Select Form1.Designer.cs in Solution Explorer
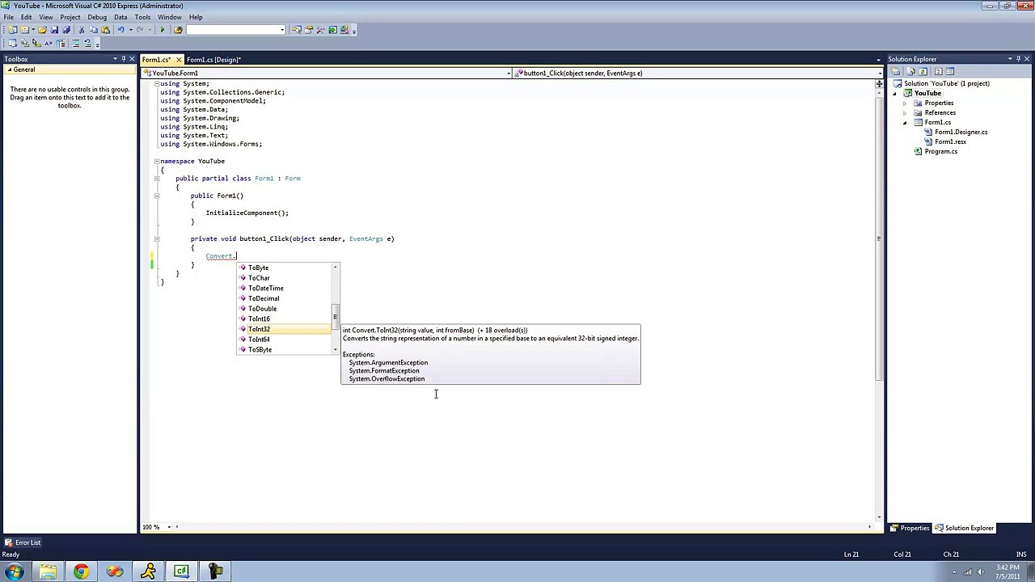 click(961, 133)
